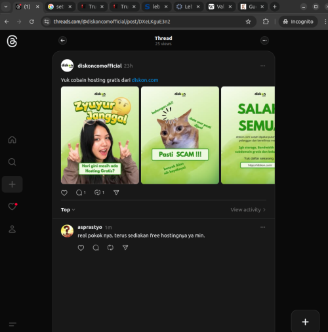
Task: Open asprastyo profile avatar
Action: [67, 231]
